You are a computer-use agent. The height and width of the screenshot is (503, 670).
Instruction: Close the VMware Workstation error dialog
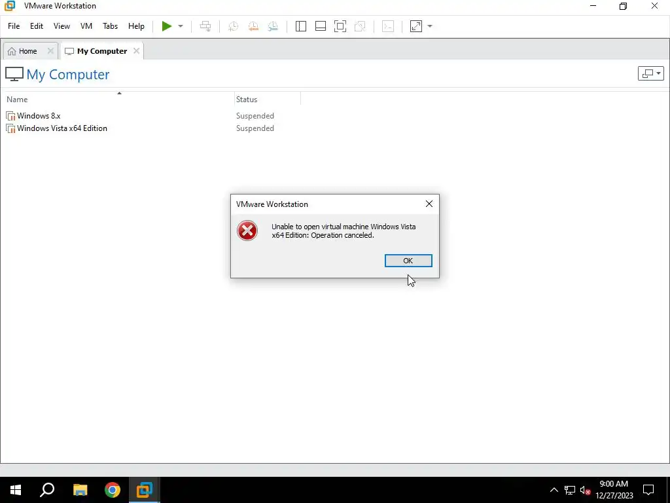pos(429,204)
